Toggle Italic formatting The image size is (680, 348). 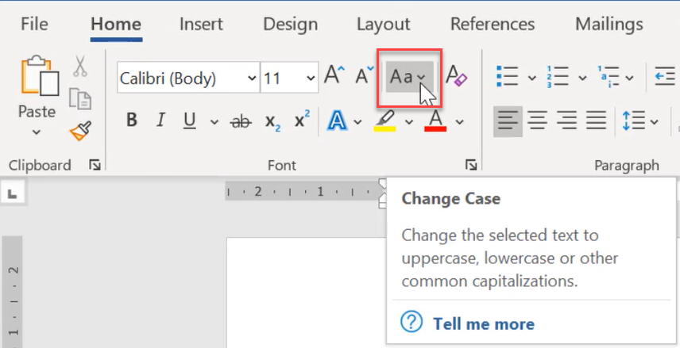[161, 120]
